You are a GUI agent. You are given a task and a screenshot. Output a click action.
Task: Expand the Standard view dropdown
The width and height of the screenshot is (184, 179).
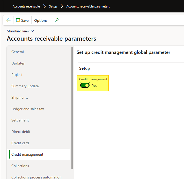[x=20, y=31]
